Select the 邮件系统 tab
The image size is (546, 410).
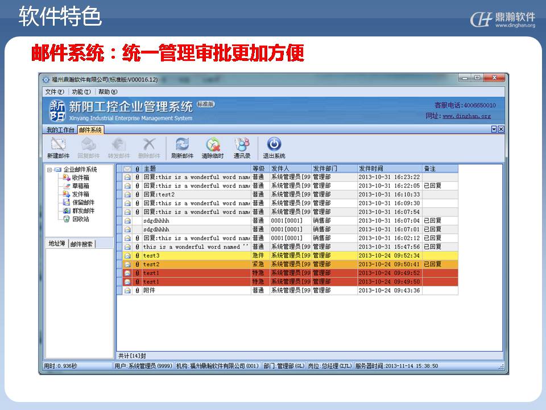[90, 130]
